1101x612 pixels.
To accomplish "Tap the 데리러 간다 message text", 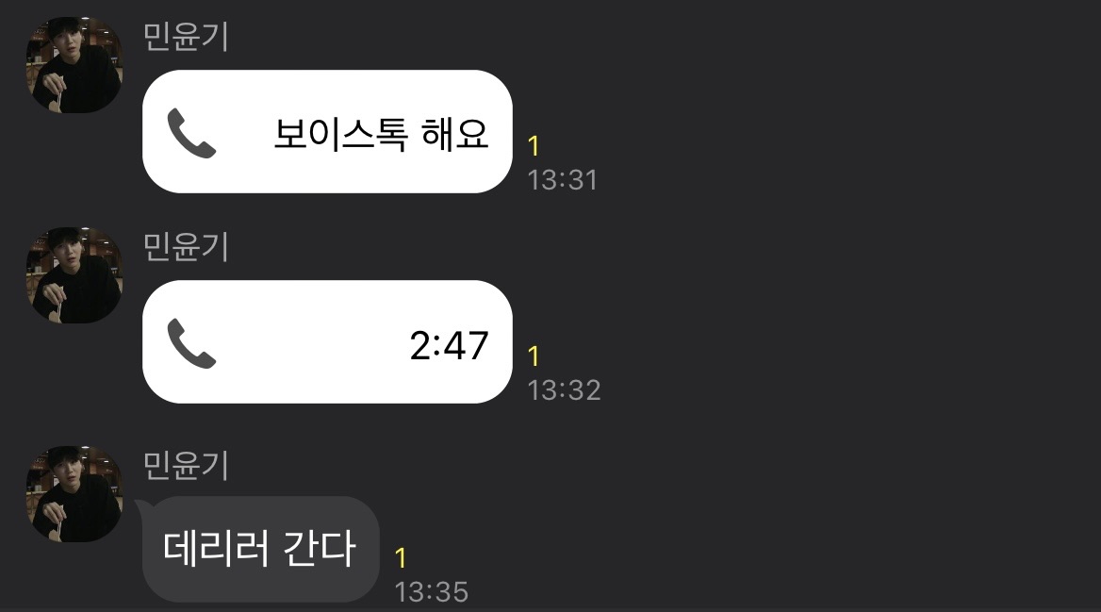I will pos(260,549).
